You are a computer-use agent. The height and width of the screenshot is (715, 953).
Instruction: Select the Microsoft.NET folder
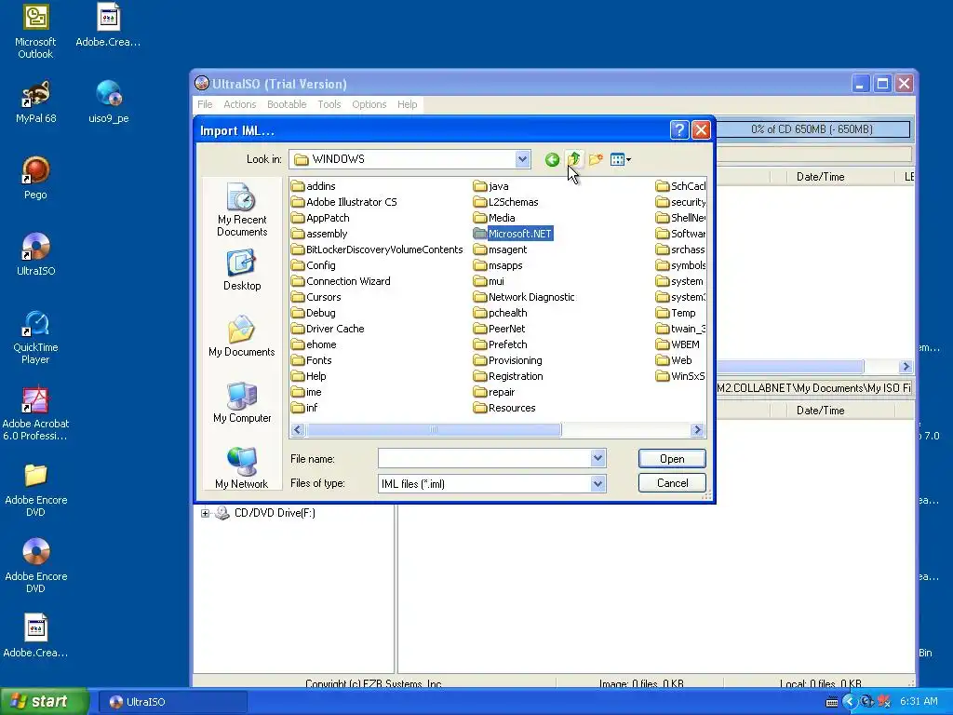coord(513,234)
